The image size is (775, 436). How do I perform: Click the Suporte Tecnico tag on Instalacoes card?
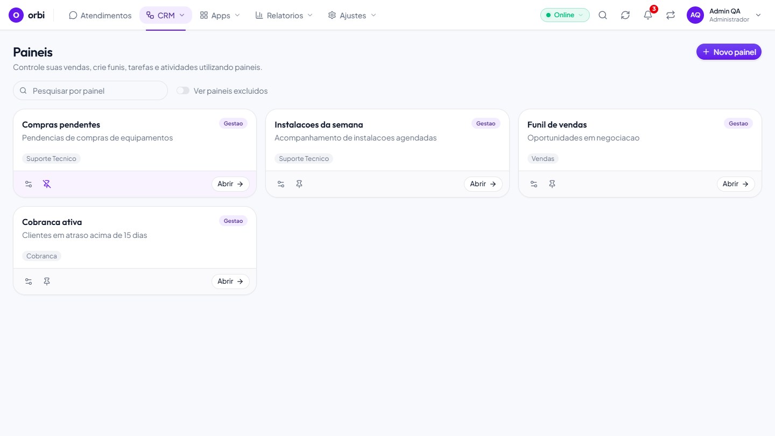(x=304, y=159)
